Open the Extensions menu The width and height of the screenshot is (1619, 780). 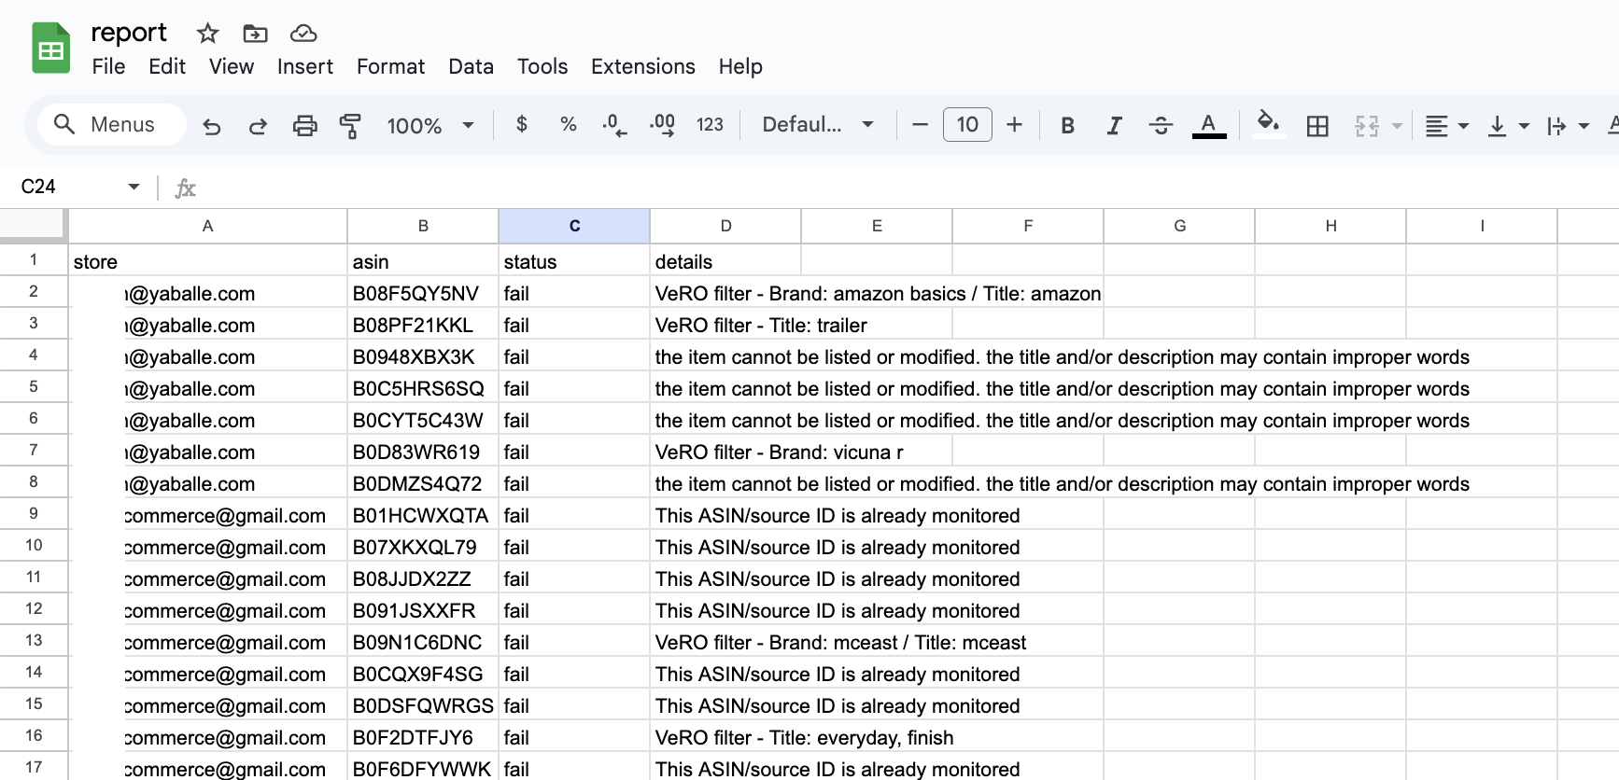[643, 66]
